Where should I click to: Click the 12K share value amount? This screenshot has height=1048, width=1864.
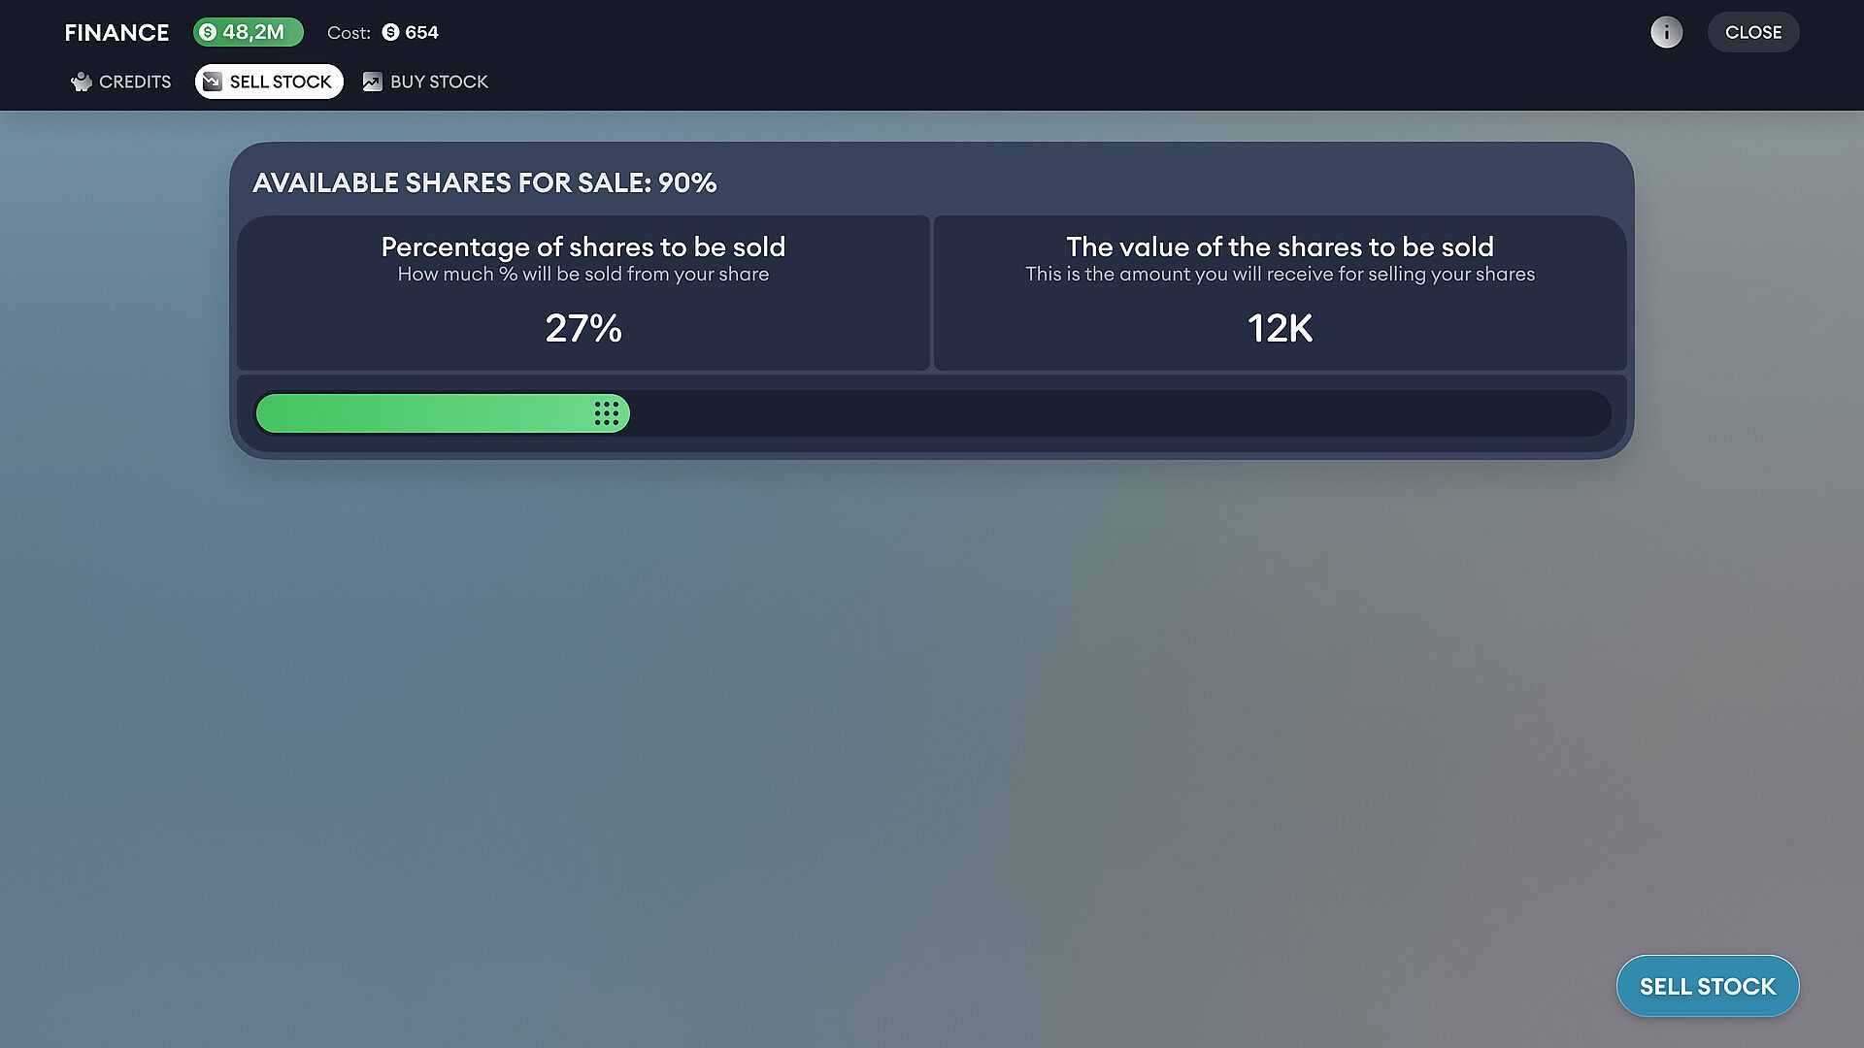coord(1280,328)
